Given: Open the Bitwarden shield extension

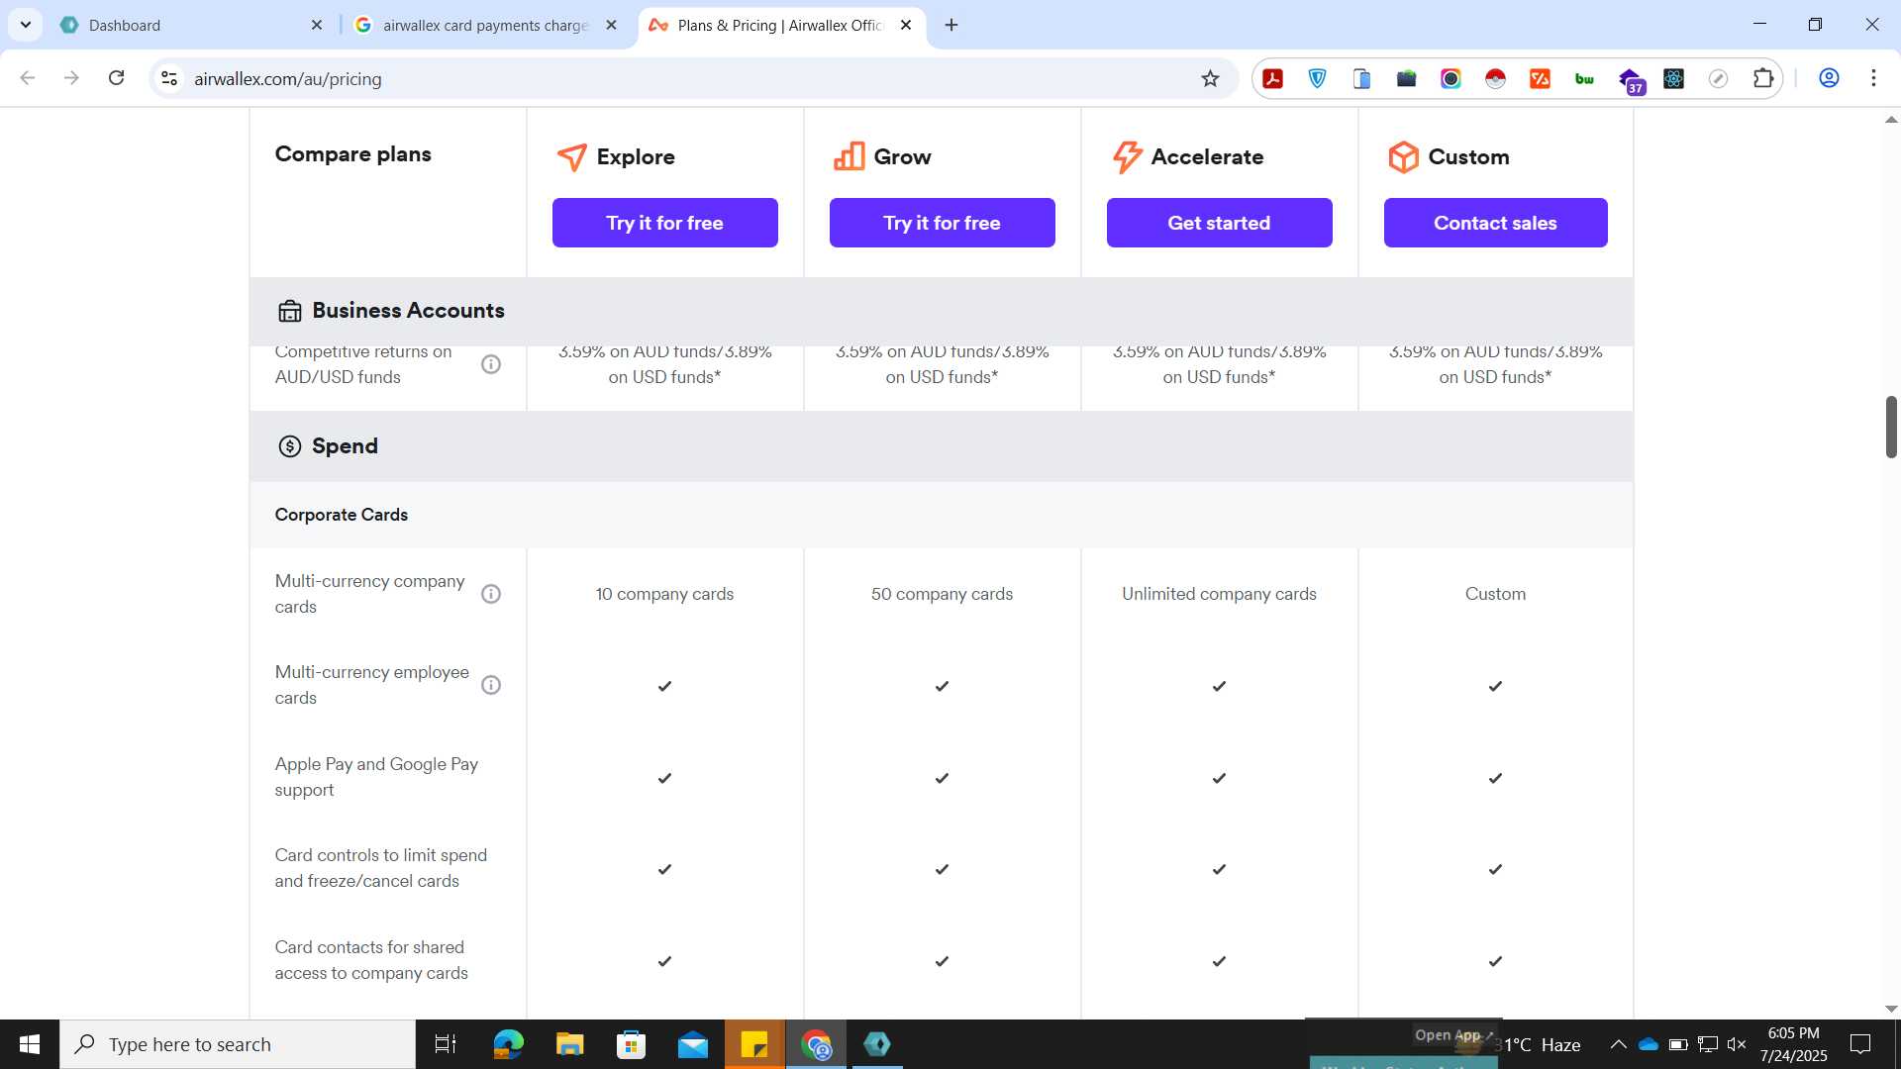Looking at the screenshot, I should pyautogui.click(x=1317, y=78).
